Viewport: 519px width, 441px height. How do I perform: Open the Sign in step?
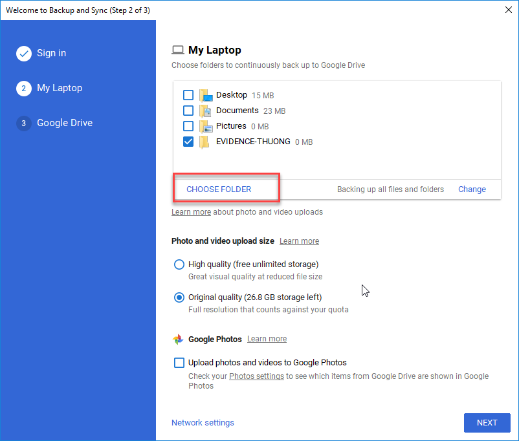pos(51,53)
